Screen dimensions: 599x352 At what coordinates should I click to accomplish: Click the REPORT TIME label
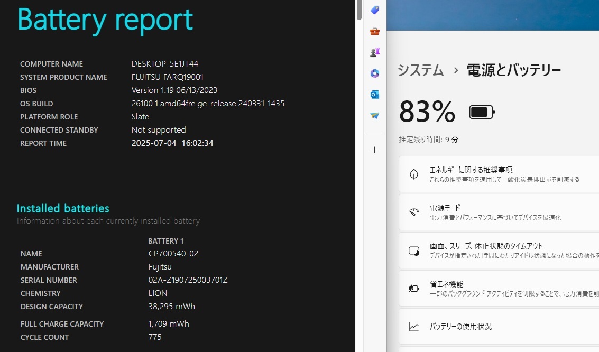point(43,143)
